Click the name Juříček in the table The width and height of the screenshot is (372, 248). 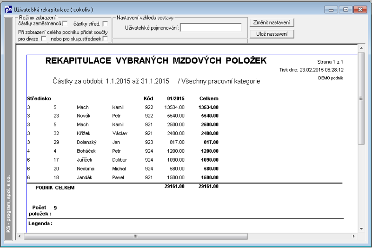84,160
